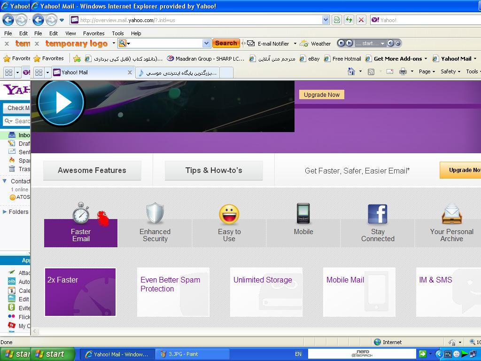Switch to the Persian music site tab
The height and width of the screenshot is (361, 481).
pyautogui.click(x=178, y=73)
